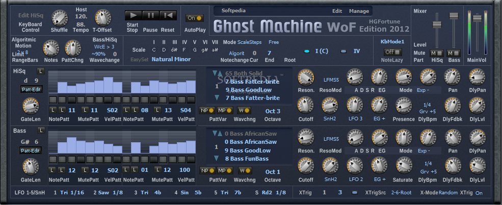Screen dimensions: 502x205
Task: Select wave 9 Bass GoodLow in HiSq list
Action: click(x=248, y=90)
